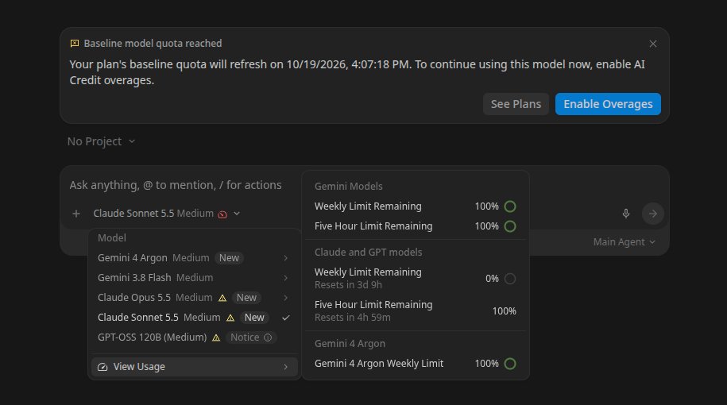Click 'Baseline model quota reached' title
This screenshot has width=727, height=405.
click(153, 44)
